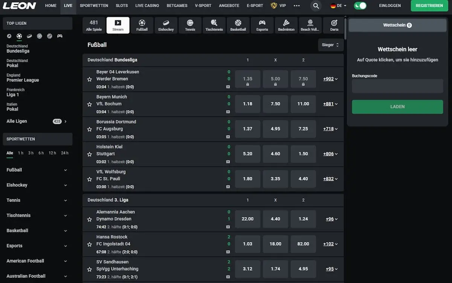The height and width of the screenshot is (283, 452).
Task: Open Betgames in the top navigation
Action: pyautogui.click(x=177, y=6)
